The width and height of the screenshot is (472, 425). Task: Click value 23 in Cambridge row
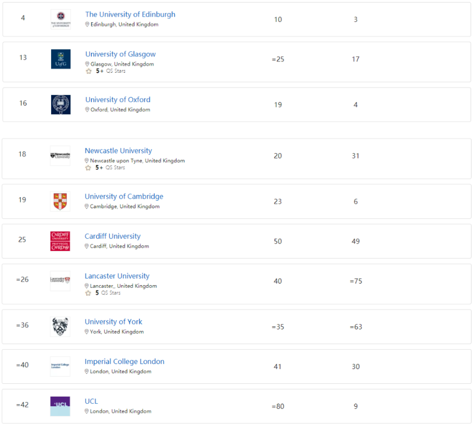pos(277,202)
